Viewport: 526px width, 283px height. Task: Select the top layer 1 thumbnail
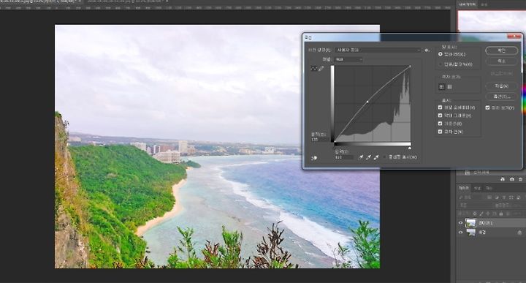coord(471,223)
